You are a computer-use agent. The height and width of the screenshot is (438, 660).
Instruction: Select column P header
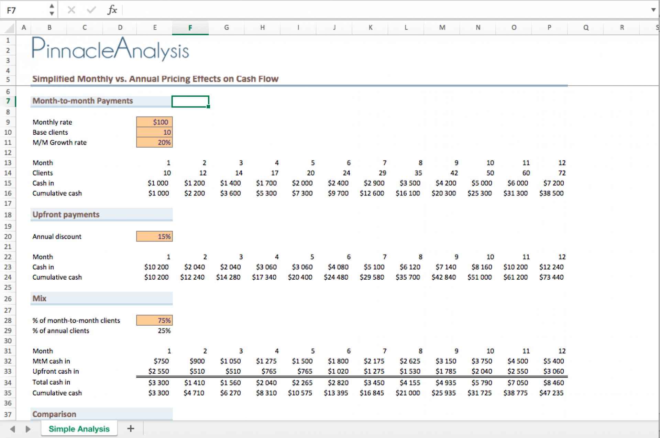(549, 28)
